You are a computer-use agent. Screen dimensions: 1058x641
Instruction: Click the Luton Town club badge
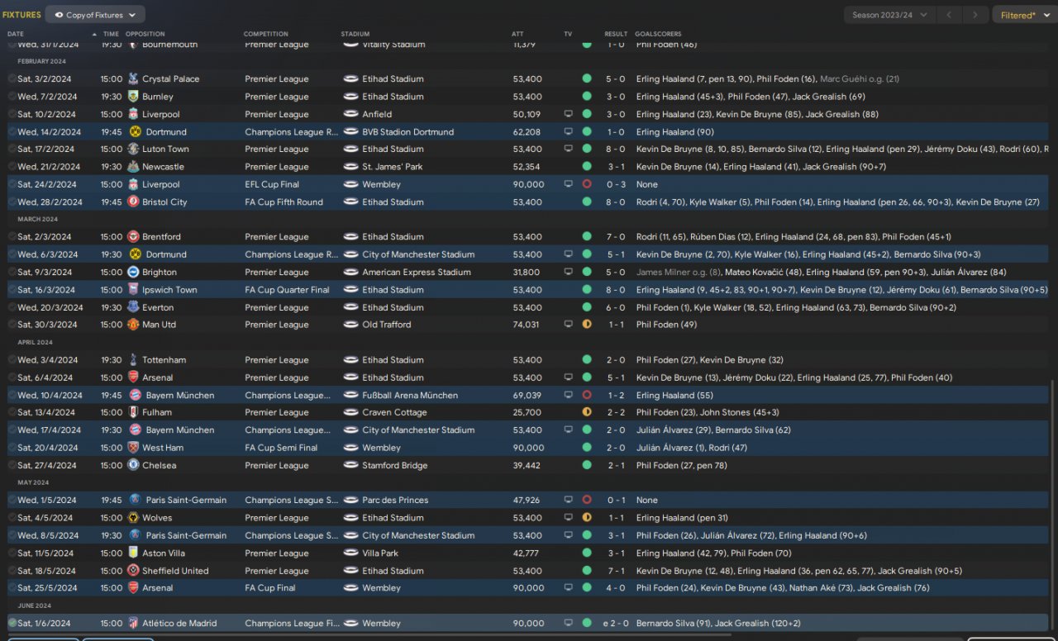[133, 150]
